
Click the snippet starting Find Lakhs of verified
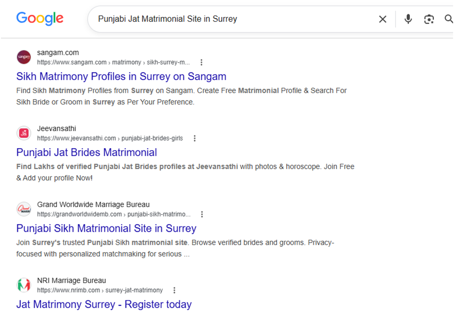(x=185, y=172)
